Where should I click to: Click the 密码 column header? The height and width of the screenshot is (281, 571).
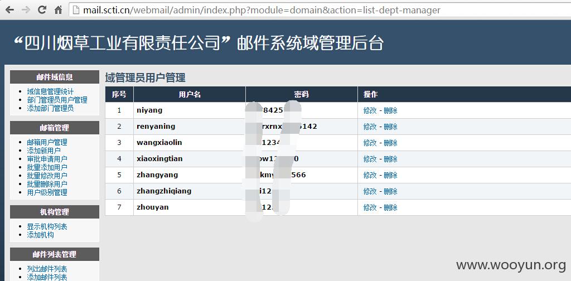pyautogui.click(x=302, y=94)
